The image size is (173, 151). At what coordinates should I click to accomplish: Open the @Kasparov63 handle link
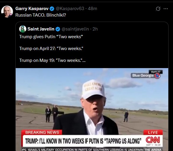(x=70, y=9)
